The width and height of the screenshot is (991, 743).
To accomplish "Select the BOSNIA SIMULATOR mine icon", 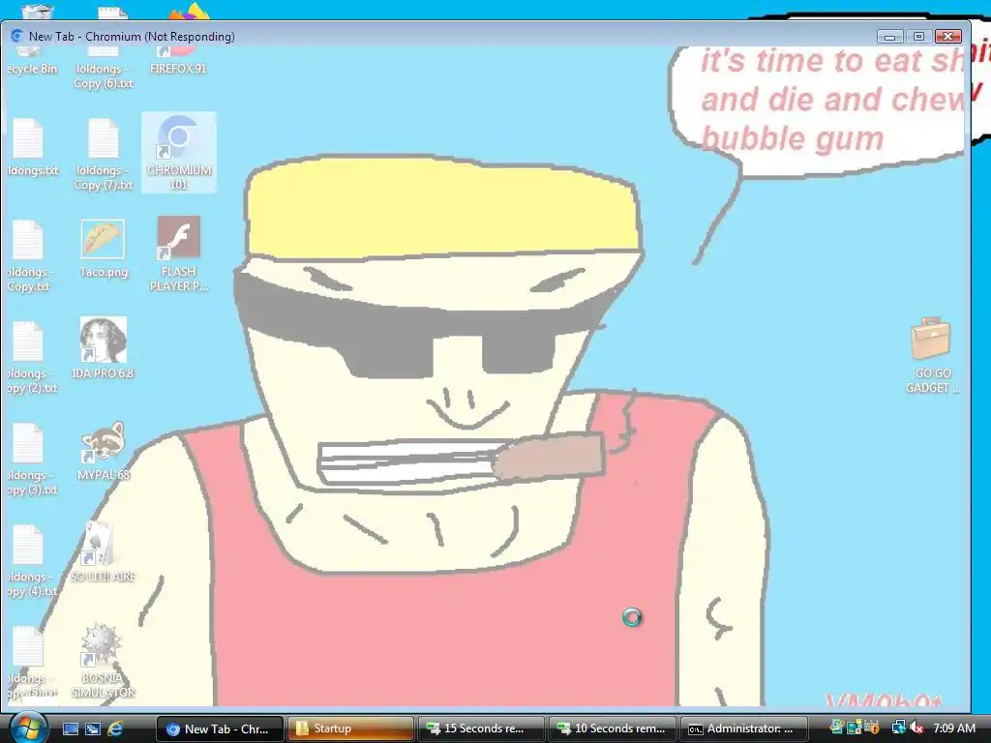I will pos(103,661).
